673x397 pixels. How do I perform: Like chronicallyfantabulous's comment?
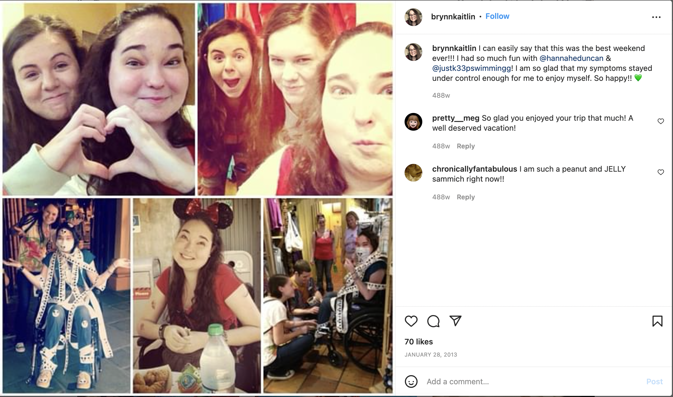click(x=661, y=172)
